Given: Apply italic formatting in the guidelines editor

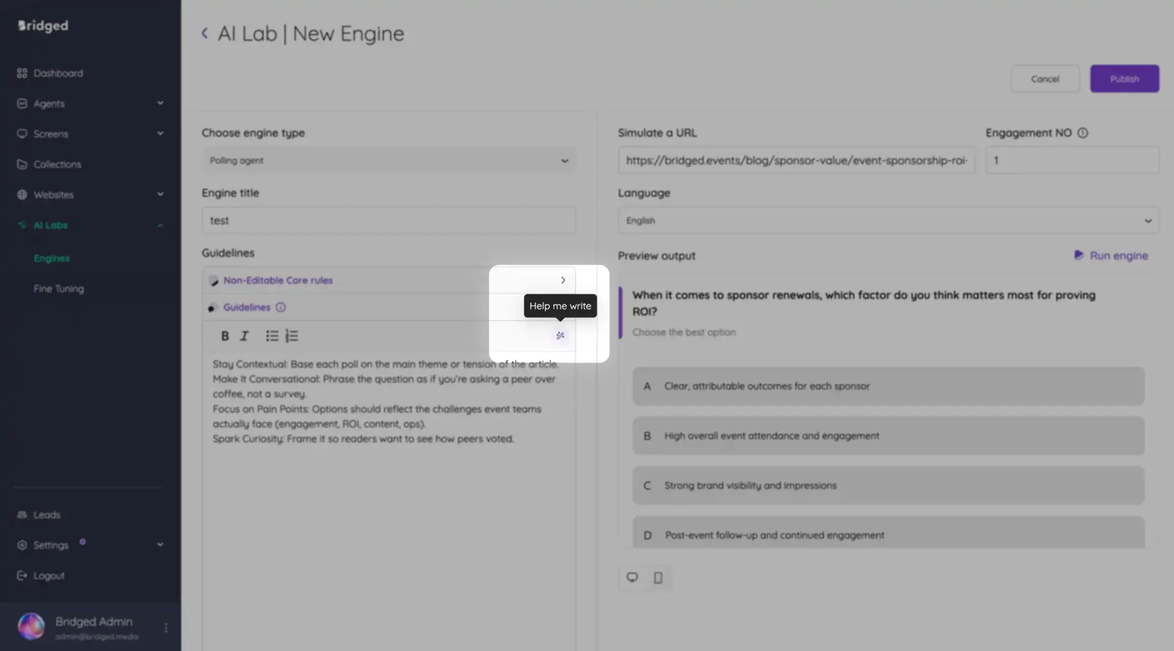Looking at the screenshot, I should pos(243,335).
